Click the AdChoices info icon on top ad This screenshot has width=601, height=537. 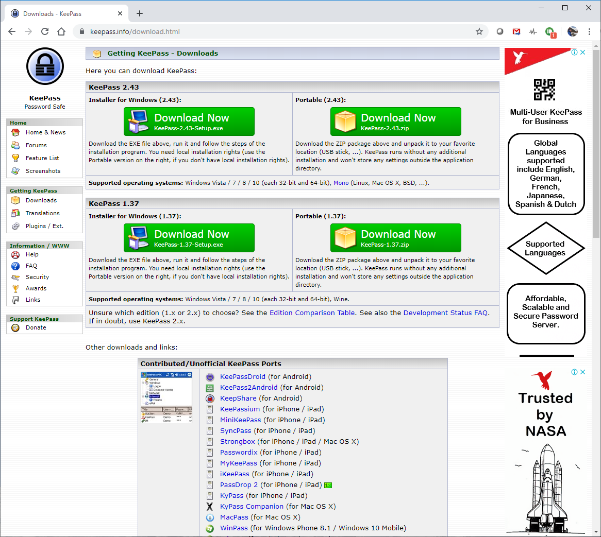(574, 53)
